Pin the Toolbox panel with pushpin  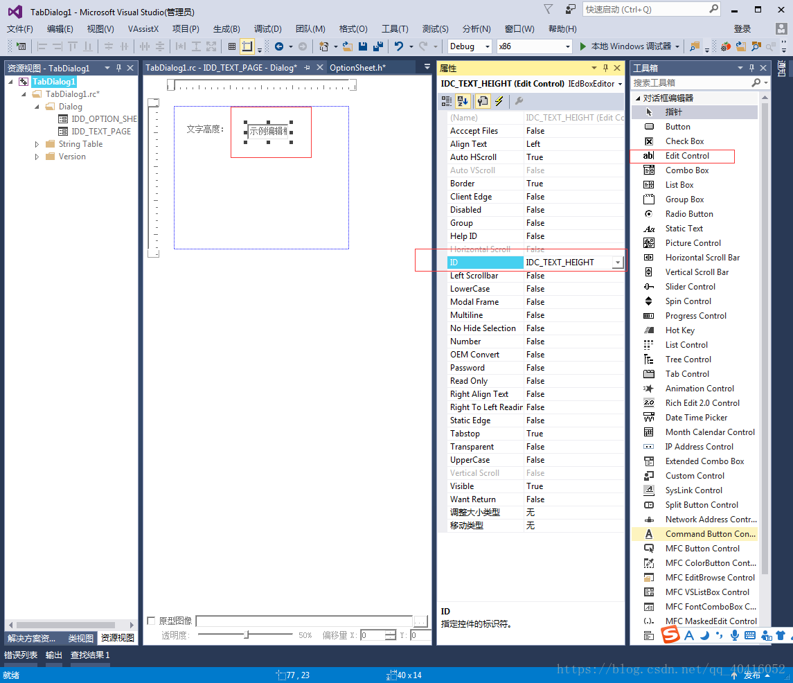751,68
